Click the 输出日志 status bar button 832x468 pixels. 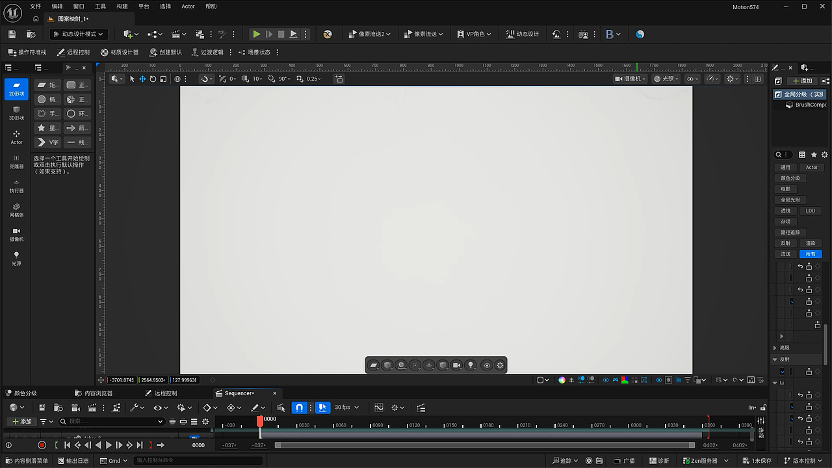click(72, 461)
